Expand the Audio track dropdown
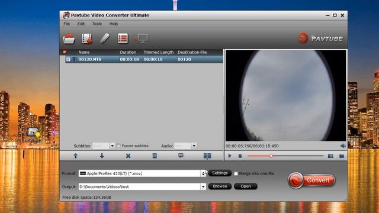379x213 pixels. (194, 146)
